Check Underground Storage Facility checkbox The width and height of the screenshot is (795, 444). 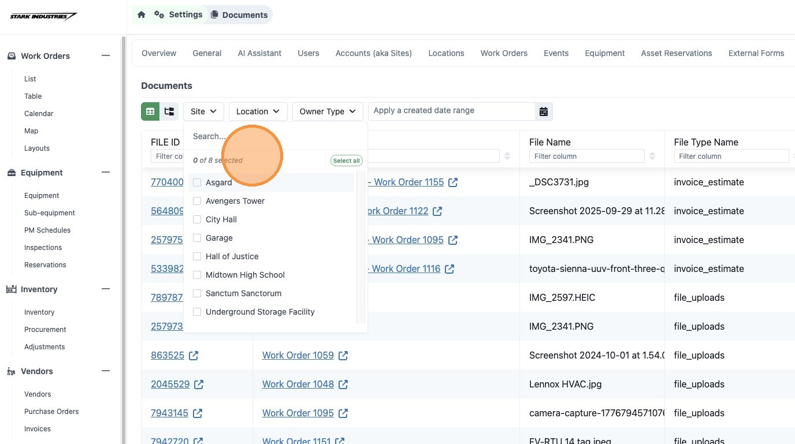pyautogui.click(x=197, y=312)
